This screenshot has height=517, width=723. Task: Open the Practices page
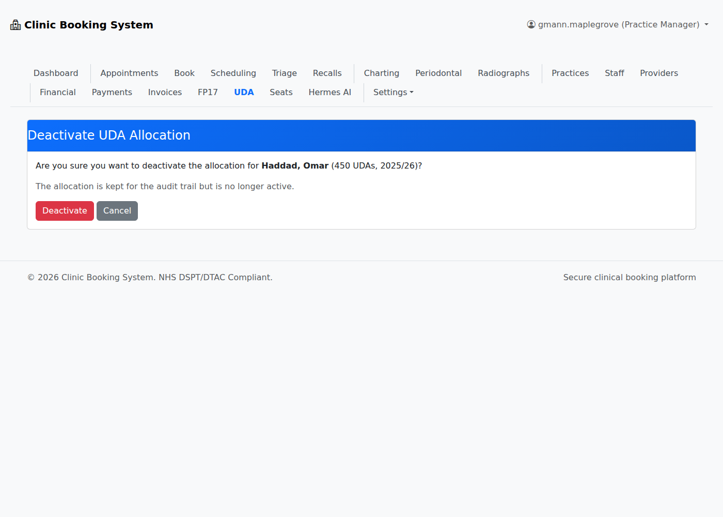click(570, 73)
